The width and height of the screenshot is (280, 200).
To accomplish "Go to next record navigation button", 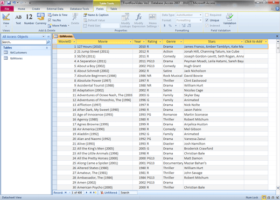I will (x=87, y=192).
